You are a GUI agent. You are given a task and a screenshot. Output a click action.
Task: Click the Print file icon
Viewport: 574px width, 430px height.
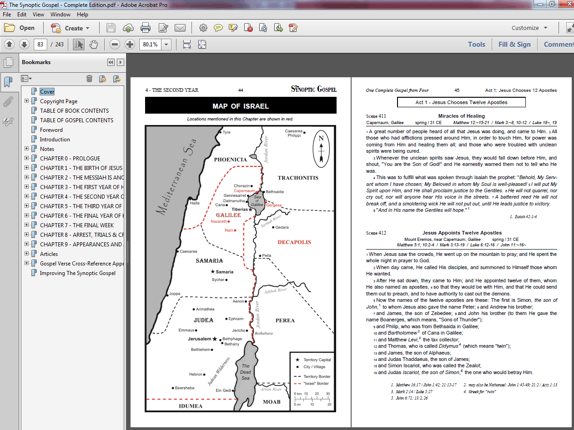[x=146, y=28]
